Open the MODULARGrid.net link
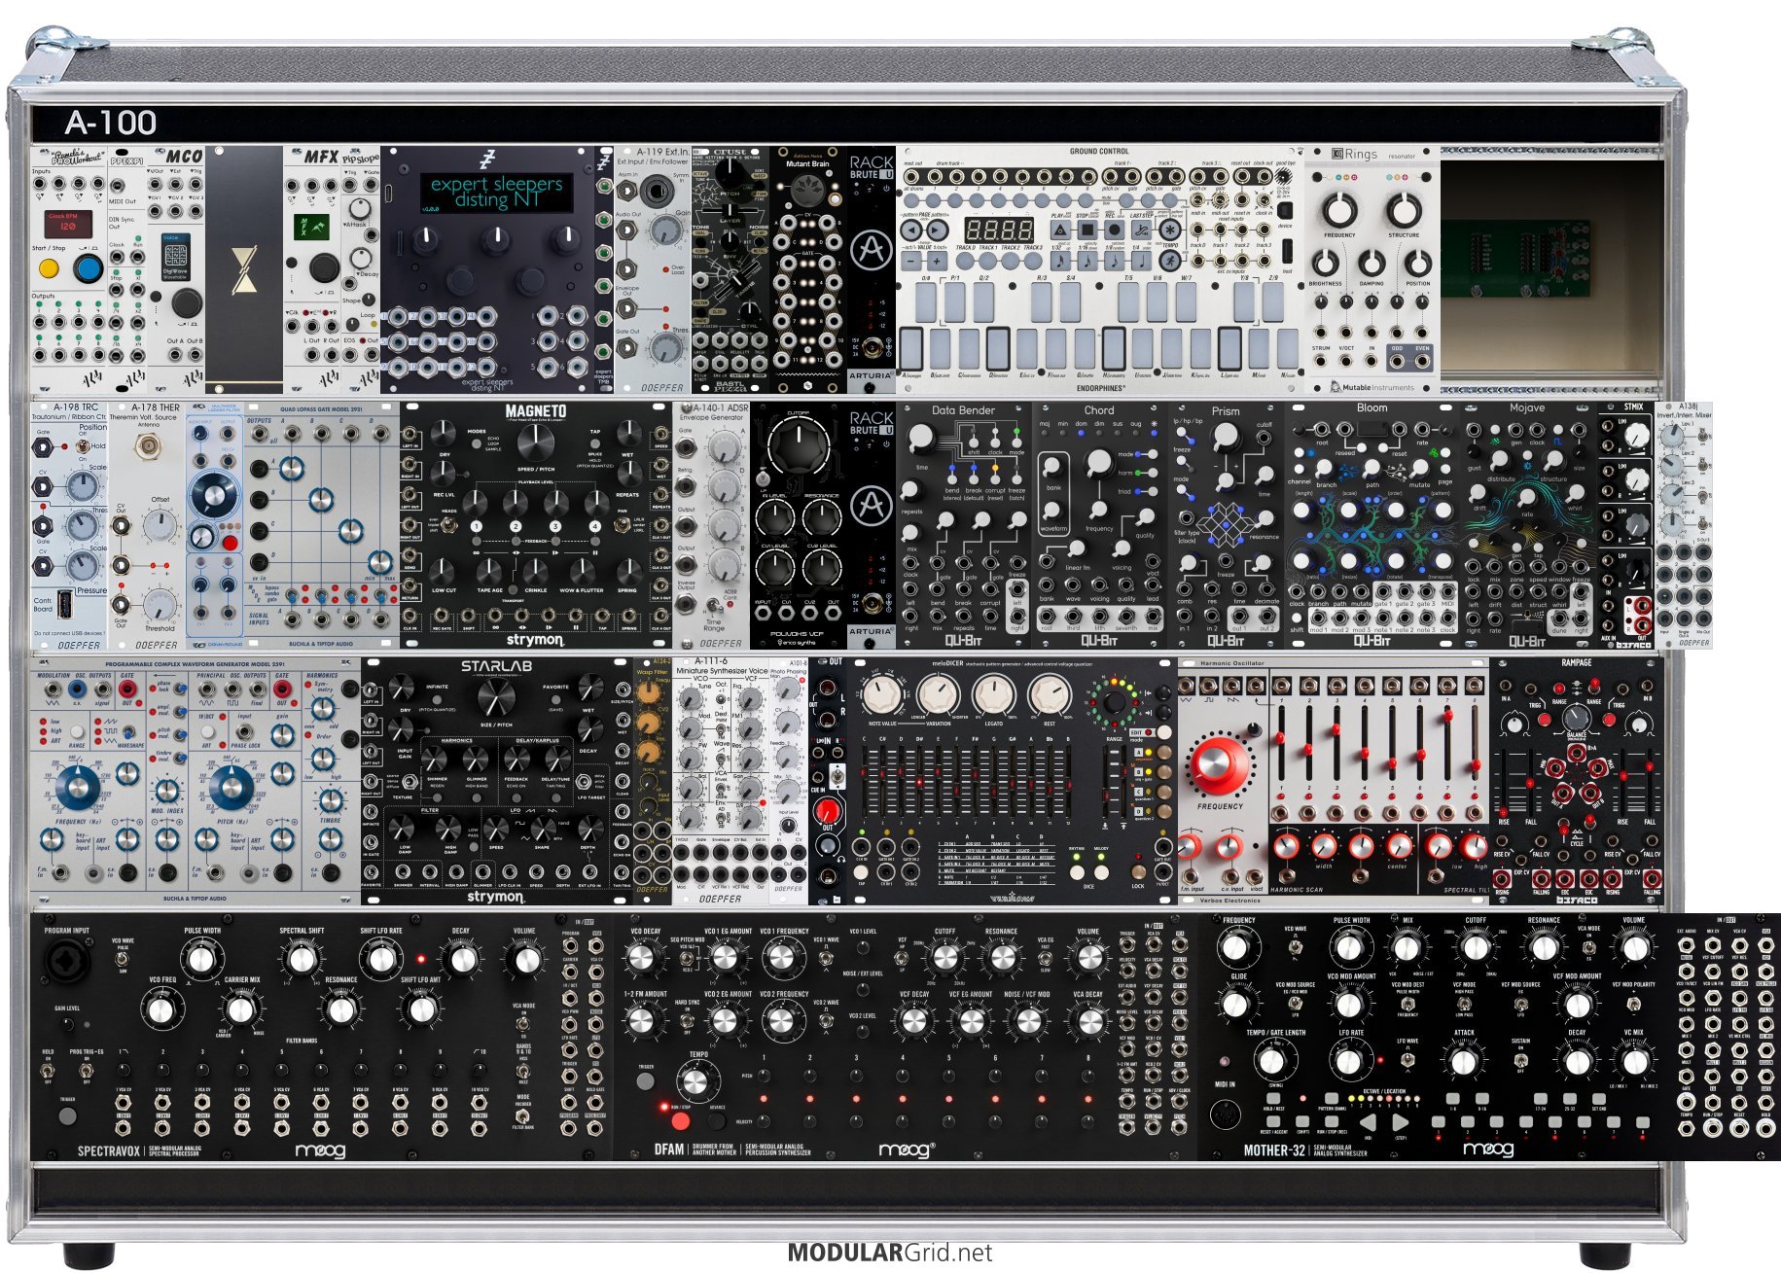The height and width of the screenshot is (1273, 1781). coord(890,1253)
